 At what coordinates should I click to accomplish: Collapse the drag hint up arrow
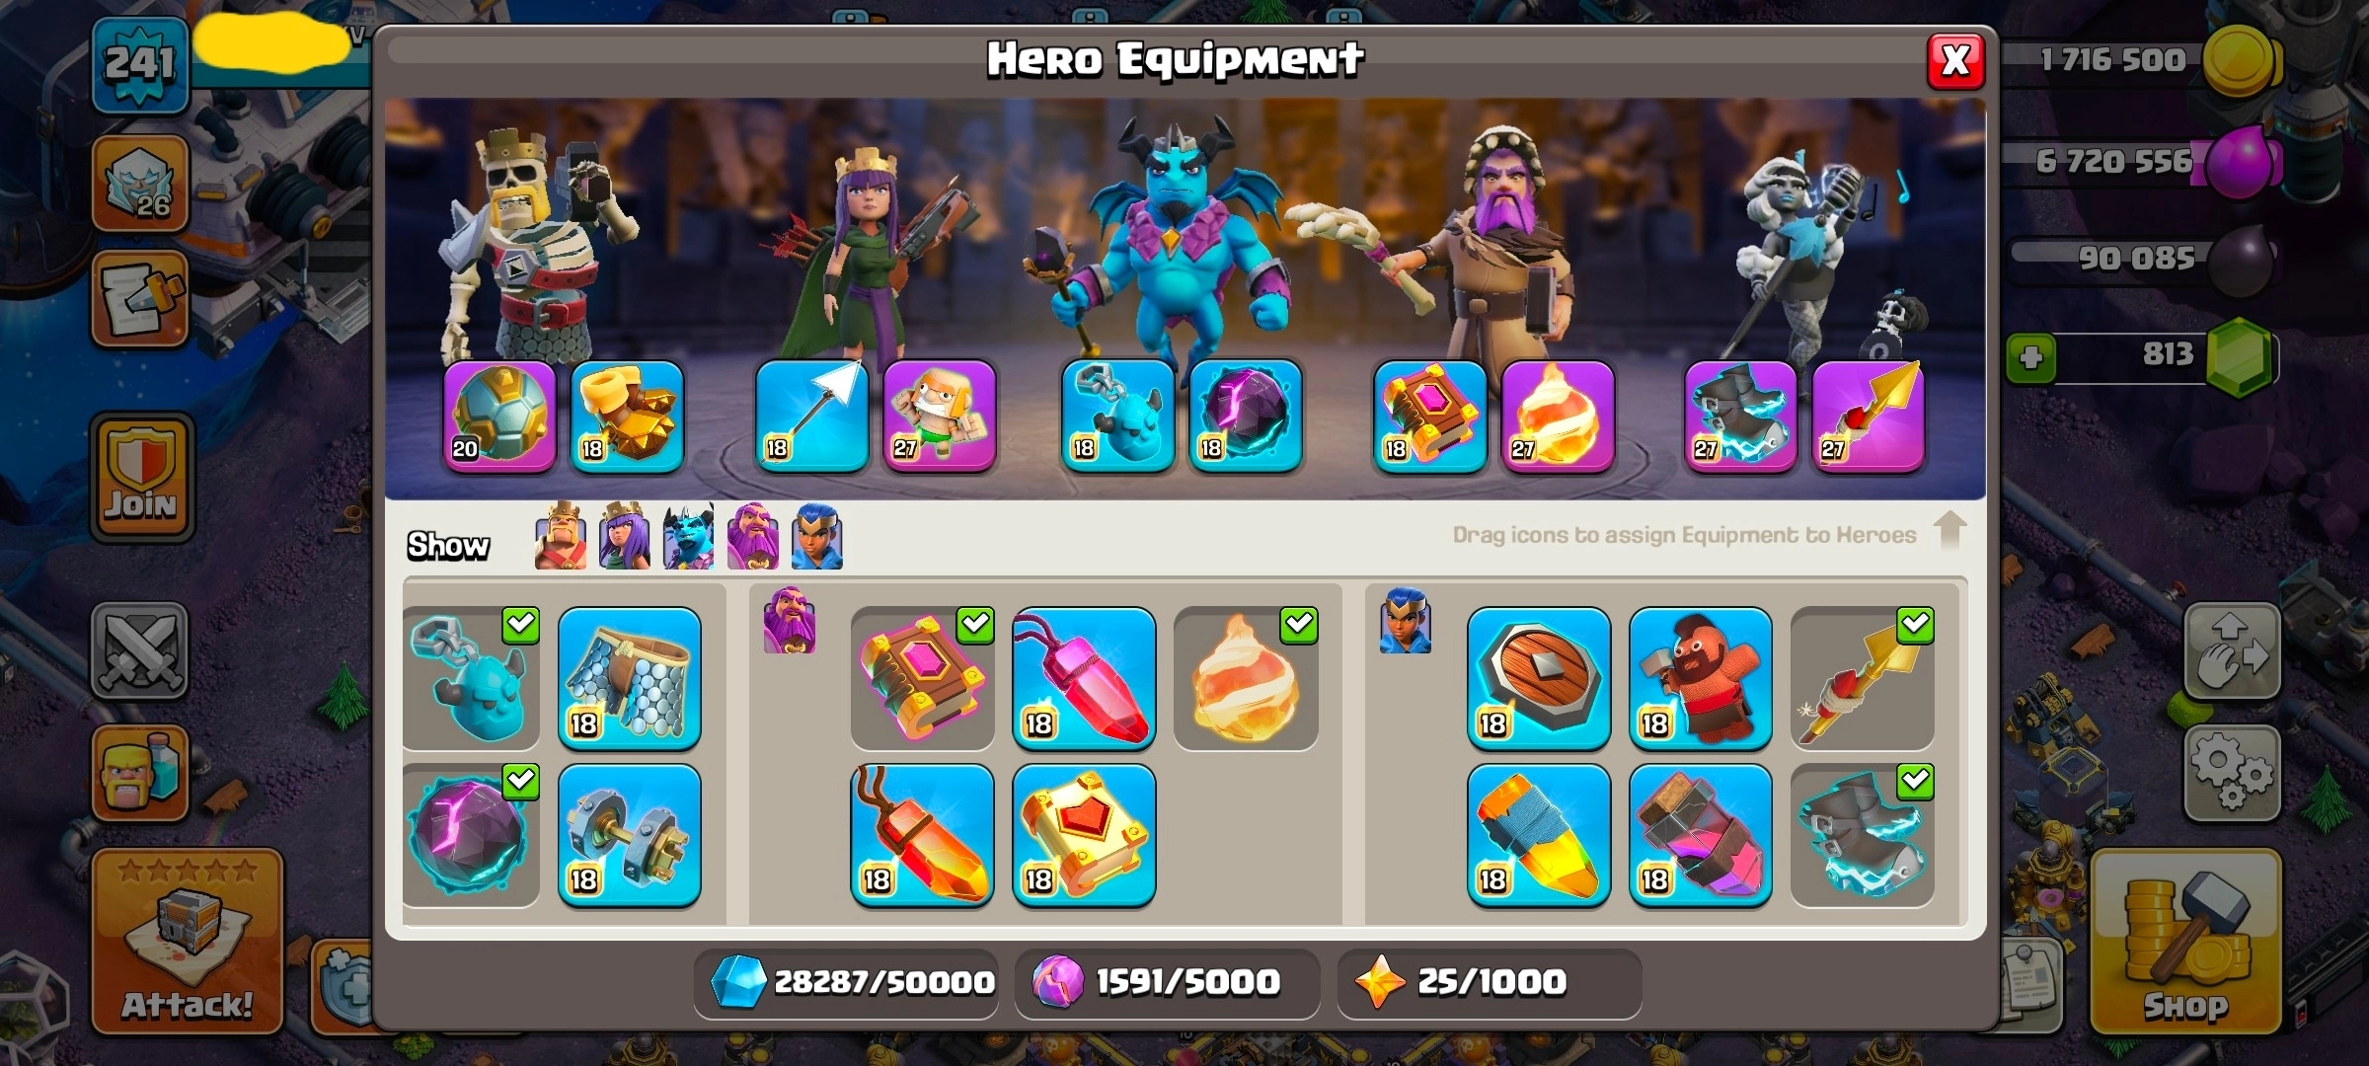pyautogui.click(x=1949, y=530)
